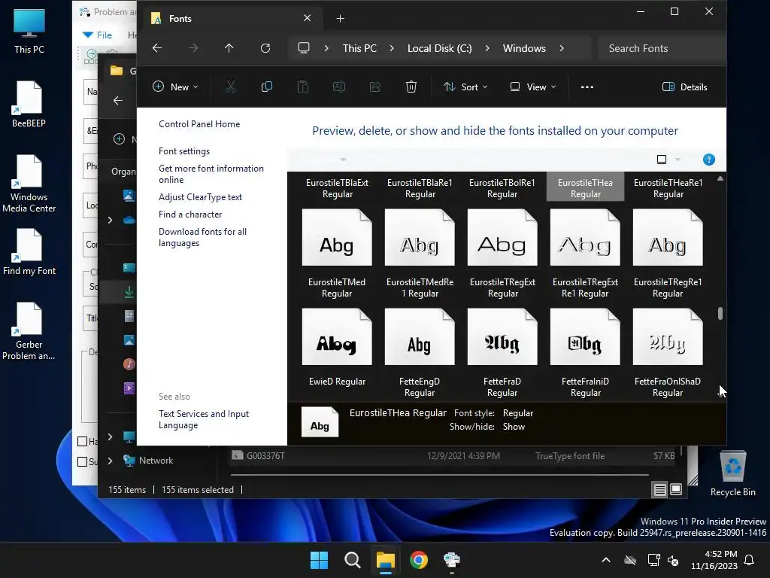Open taskbar Search
The width and height of the screenshot is (770, 578).
352,560
